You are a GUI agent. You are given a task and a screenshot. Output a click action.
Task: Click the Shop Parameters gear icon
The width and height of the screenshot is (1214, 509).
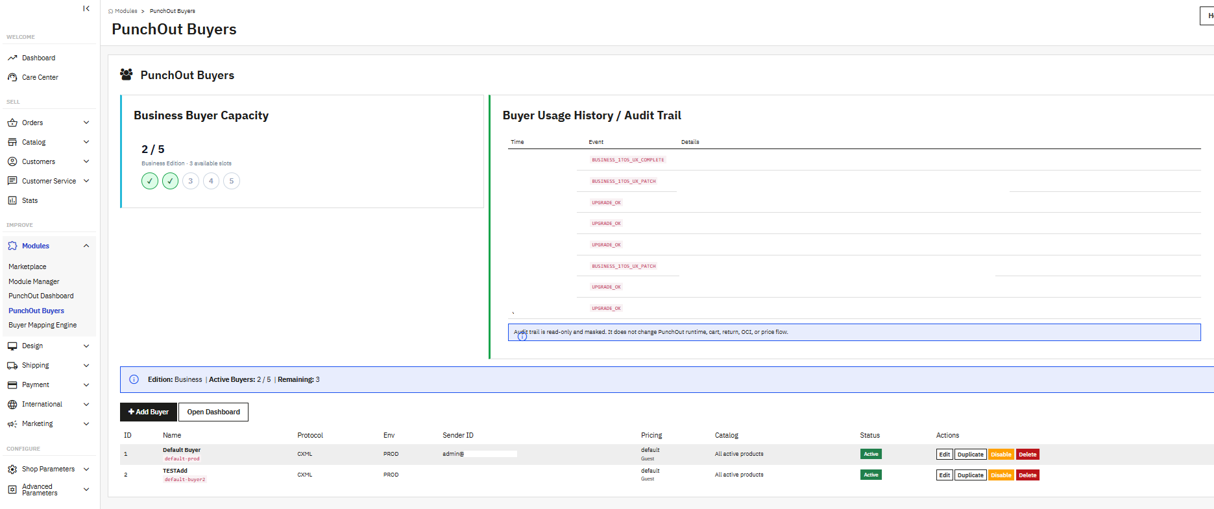(12, 469)
